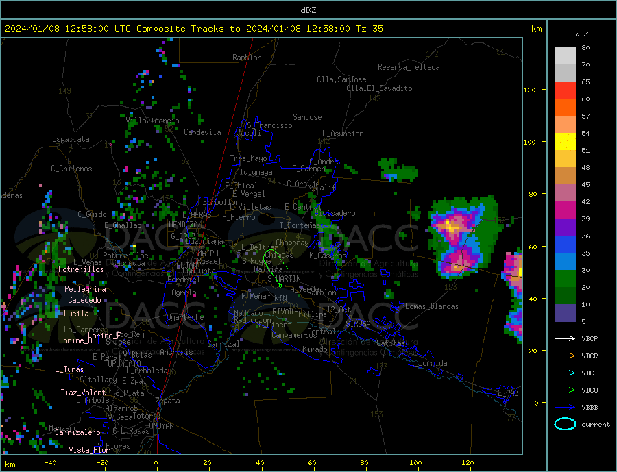Click the cyan VBCT arrow legend icon

coord(565,373)
